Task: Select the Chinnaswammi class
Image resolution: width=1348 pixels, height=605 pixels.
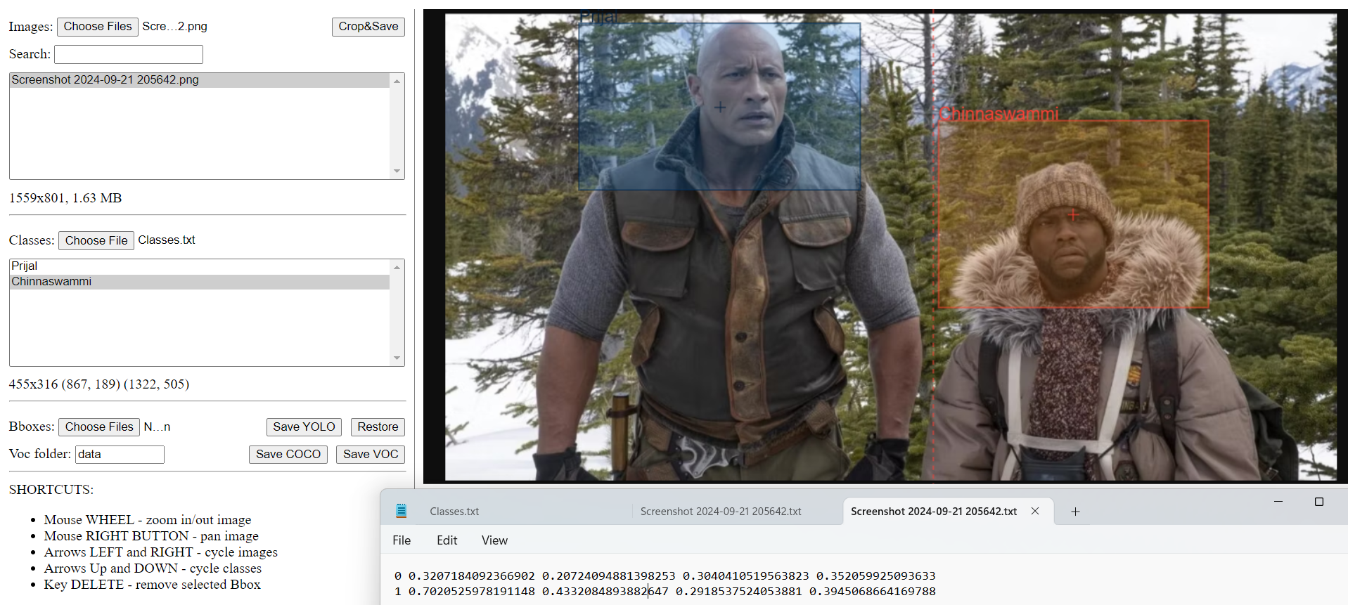Action: tap(200, 282)
